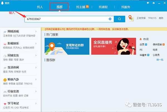
Task: Switch to the 找人 tab
Action: pos(40,7)
